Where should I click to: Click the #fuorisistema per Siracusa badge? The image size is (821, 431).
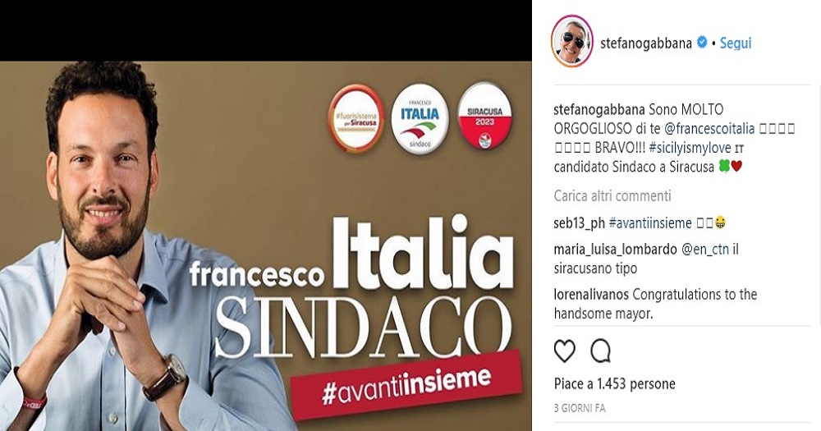tap(356, 118)
